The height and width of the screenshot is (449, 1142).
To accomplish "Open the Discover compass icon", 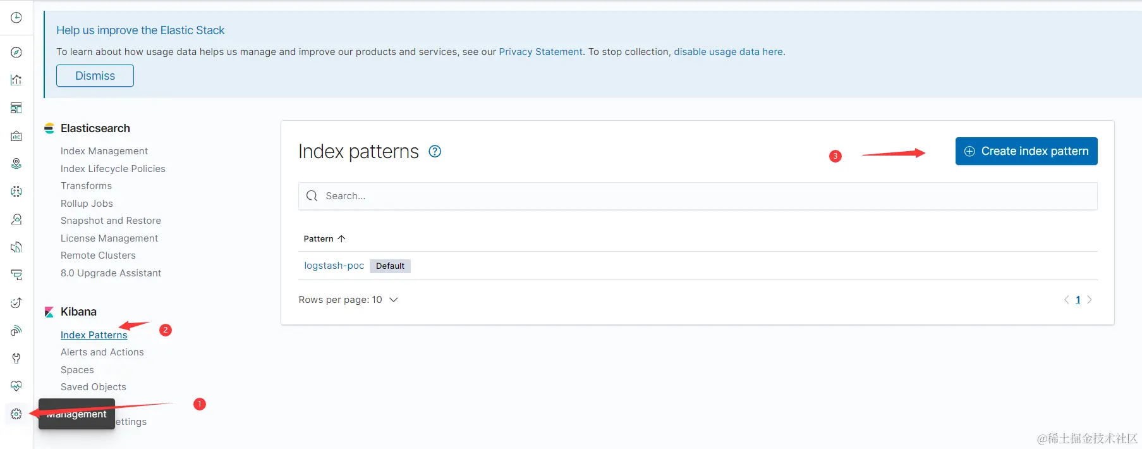I will (x=16, y=52).
